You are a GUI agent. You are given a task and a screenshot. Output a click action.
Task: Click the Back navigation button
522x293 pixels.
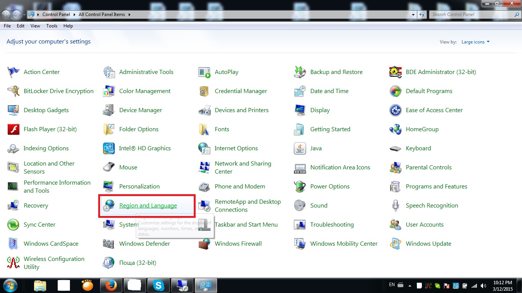click(x=6, y=14)
